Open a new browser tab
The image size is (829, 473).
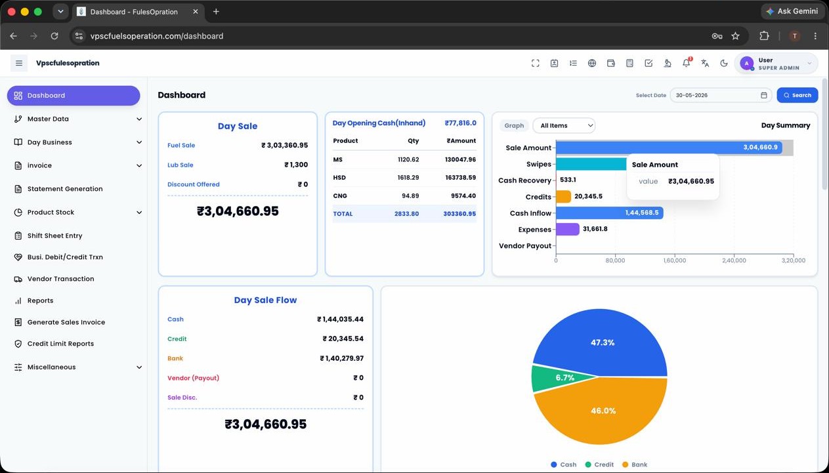pyautogui.click(x=216, y=12)
